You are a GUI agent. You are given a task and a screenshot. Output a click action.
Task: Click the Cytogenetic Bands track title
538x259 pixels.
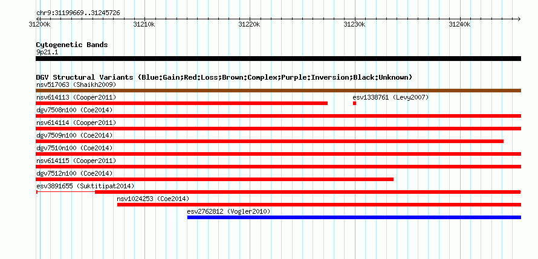[72, 45]
